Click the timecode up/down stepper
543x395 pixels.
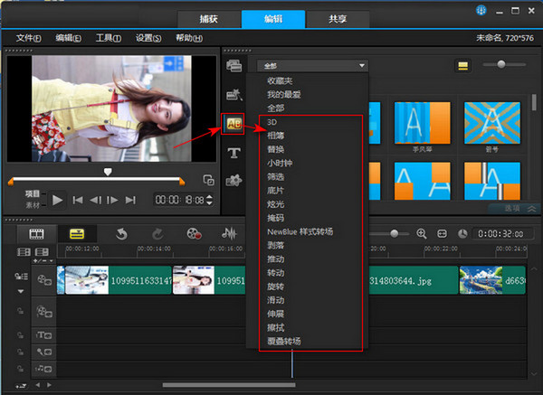point(209,200)
